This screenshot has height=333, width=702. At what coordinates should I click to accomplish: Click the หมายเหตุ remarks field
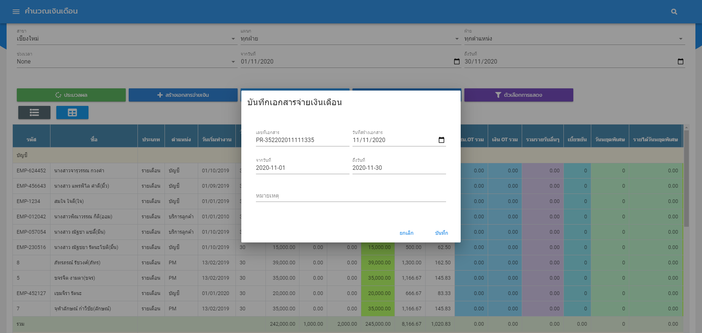[x=351, y=196]
